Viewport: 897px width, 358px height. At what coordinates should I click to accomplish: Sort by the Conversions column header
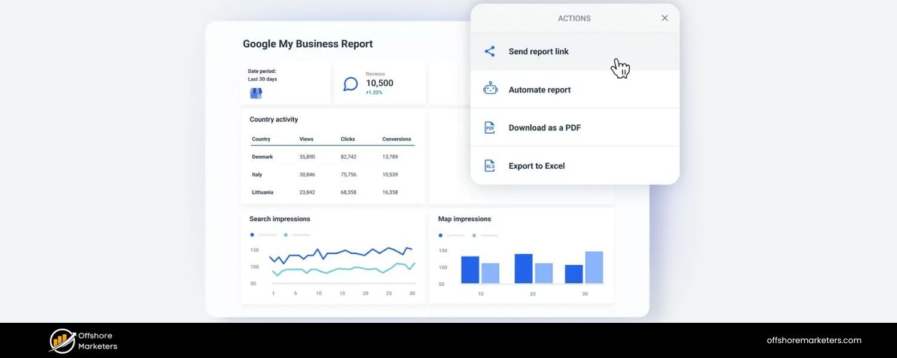pos(396,139)
